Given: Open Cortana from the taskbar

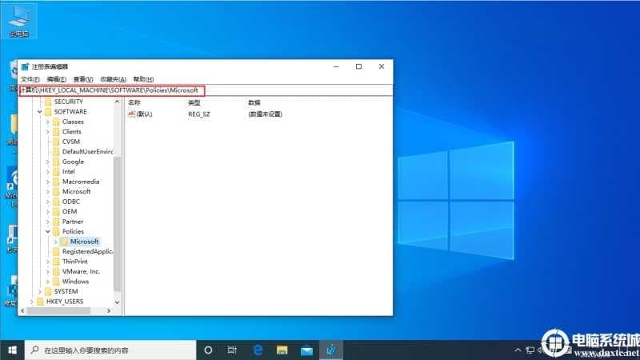Looking at the screenshot, I should 208,350.
